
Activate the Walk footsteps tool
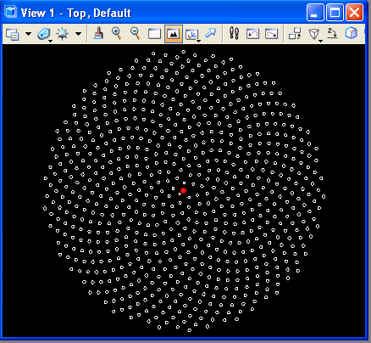234,33
